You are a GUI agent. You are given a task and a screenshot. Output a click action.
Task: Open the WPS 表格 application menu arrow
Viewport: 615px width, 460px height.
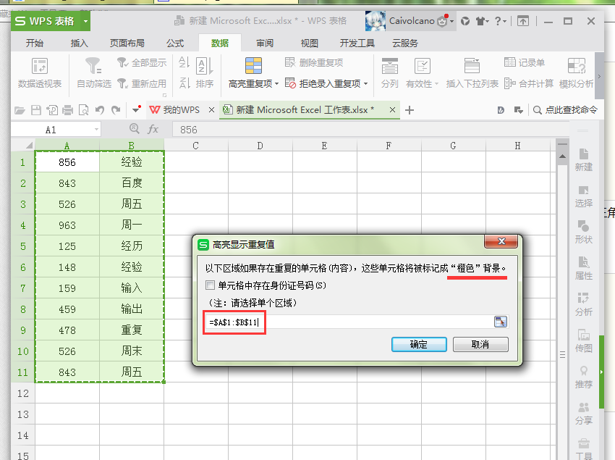click(85, 21)
